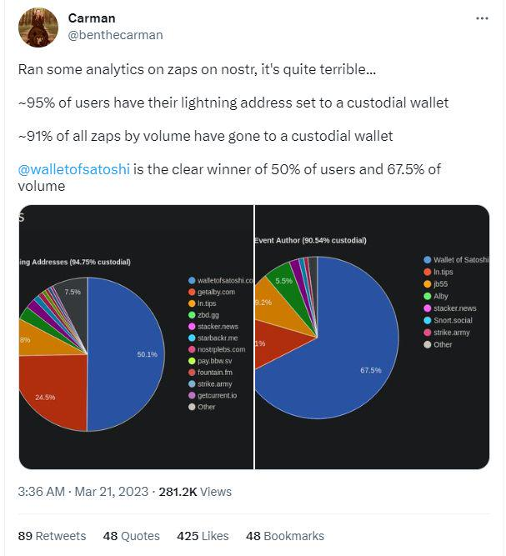Click the Snort.social legend dot
506x556 pixels.
click(x=427, y=320)
